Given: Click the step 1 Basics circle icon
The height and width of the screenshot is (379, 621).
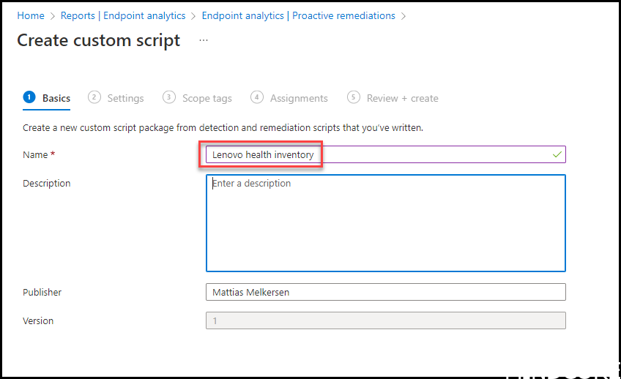Looking at the screenshot, I should 29,97.
